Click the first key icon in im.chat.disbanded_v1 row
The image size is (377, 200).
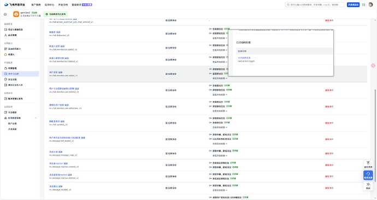(x=210, y=29)
